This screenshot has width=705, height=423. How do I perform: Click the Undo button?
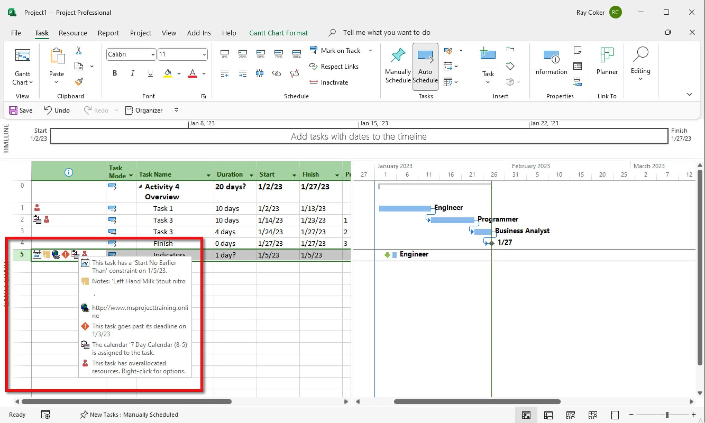(x=57, y=110)
